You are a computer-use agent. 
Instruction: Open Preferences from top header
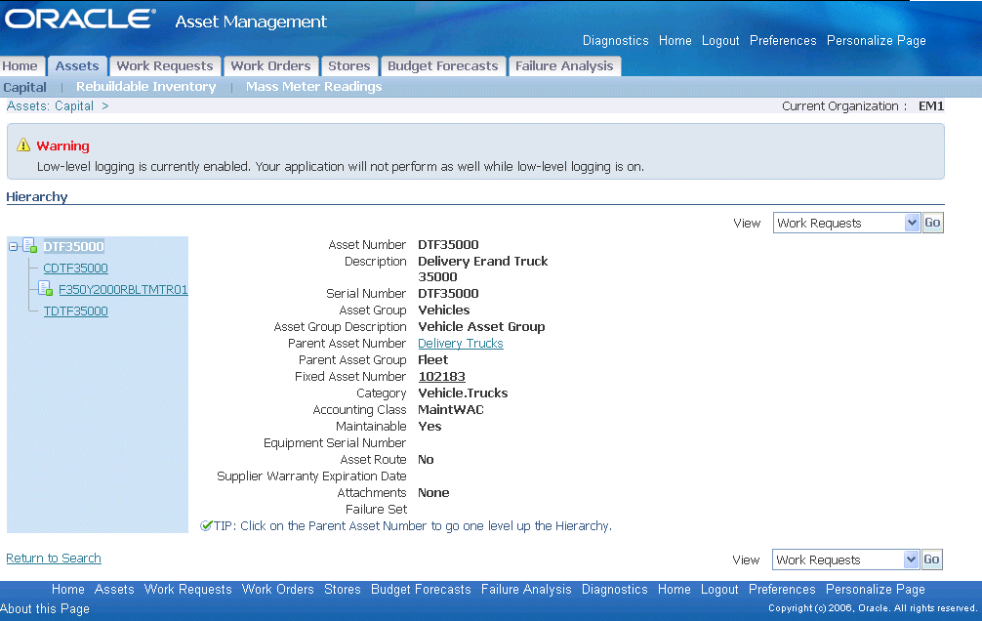(783, 41)
